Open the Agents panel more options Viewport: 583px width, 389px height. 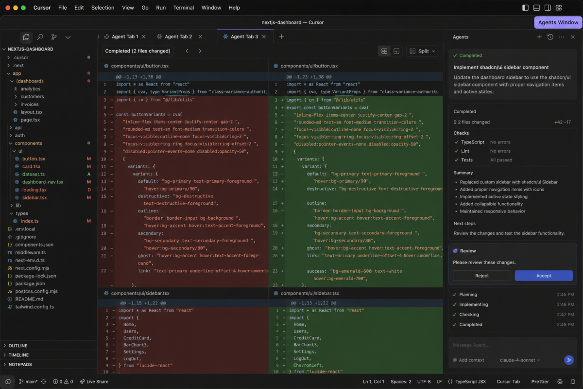pyautogui.click(x=562, y=37)
